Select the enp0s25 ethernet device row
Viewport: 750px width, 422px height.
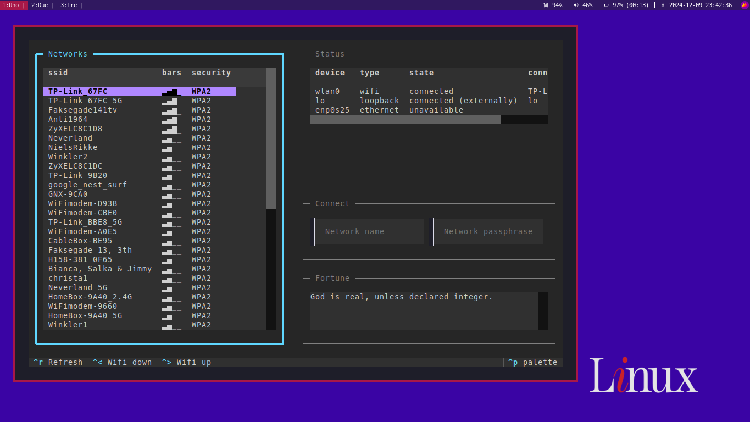[x=429, y=110]
